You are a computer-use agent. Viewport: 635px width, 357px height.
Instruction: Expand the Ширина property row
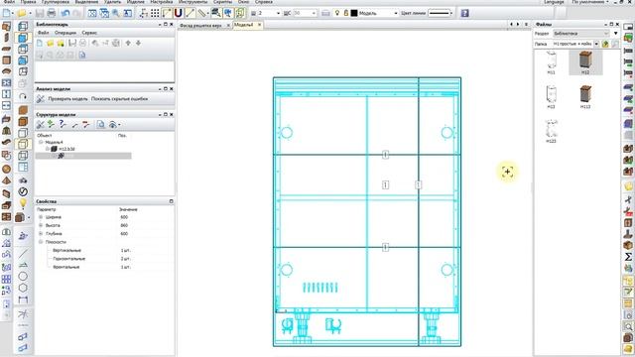41,217
